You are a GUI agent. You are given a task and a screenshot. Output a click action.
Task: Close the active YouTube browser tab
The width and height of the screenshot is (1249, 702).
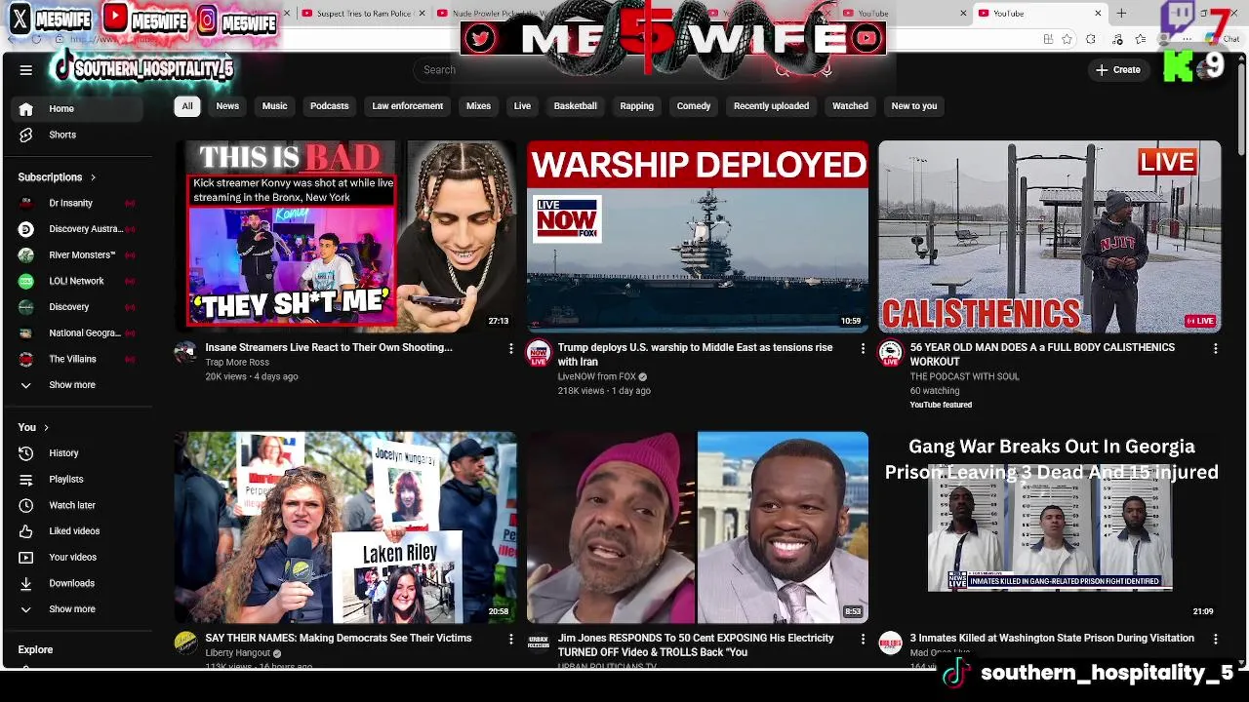click(1098, 14)
